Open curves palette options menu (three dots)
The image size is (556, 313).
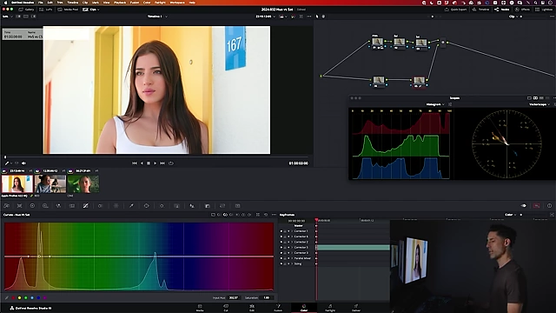[x=274, y=215]
